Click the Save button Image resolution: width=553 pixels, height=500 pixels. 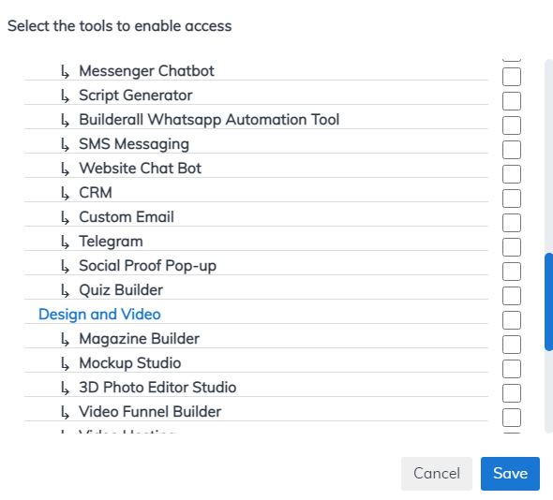point(510,473)
